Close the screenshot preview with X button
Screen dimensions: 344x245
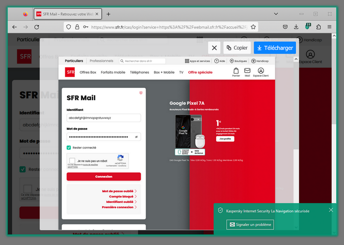pyautogui.click(x=214, y=48)
